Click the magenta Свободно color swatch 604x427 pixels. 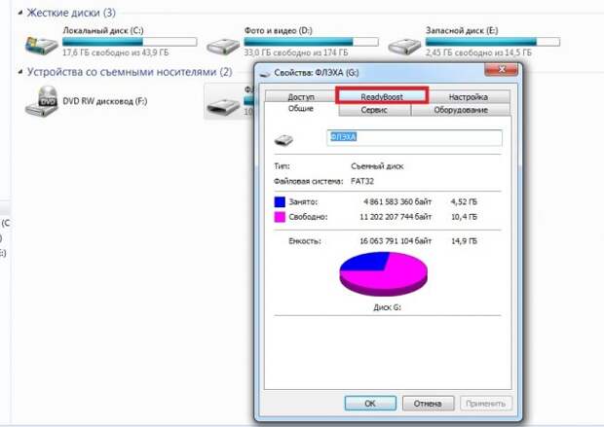[280, 217]
